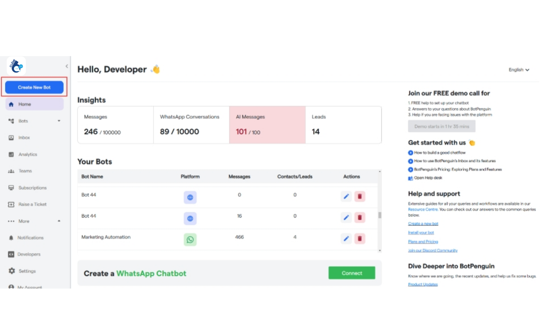Image resolution: width=543 pixels, height=314 pixels.
Task: Delete Marketing Automation using the trash icon
Action: click(360, 238)
